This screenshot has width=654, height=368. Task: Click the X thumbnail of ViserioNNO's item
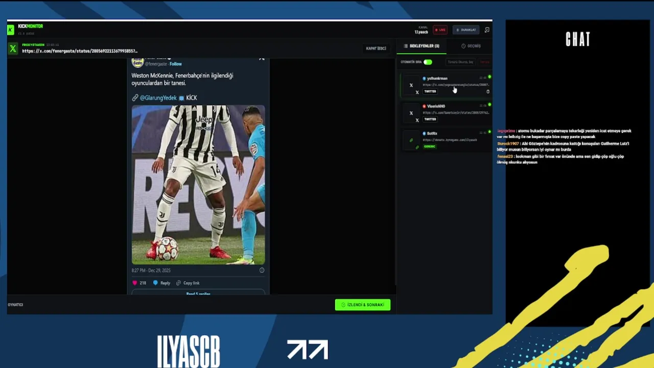[411, 113]
